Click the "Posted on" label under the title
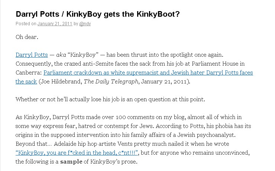The height and width of the screenshot is (171, 275). point(26,24)
